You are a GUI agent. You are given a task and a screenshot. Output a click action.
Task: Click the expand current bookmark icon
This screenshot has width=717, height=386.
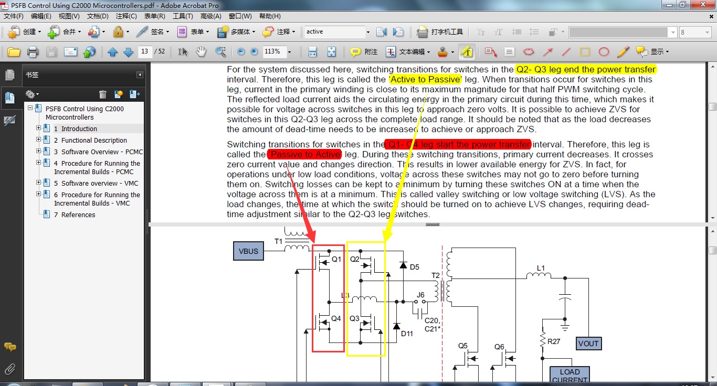135,94
